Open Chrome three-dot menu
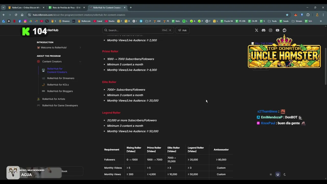 pos(323,15)
